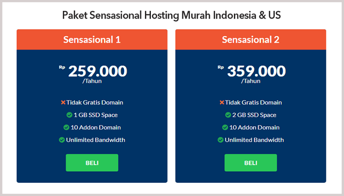Click check icon for Sensasional 1 Unlimited Bandwidth

[x=61, y=140]
